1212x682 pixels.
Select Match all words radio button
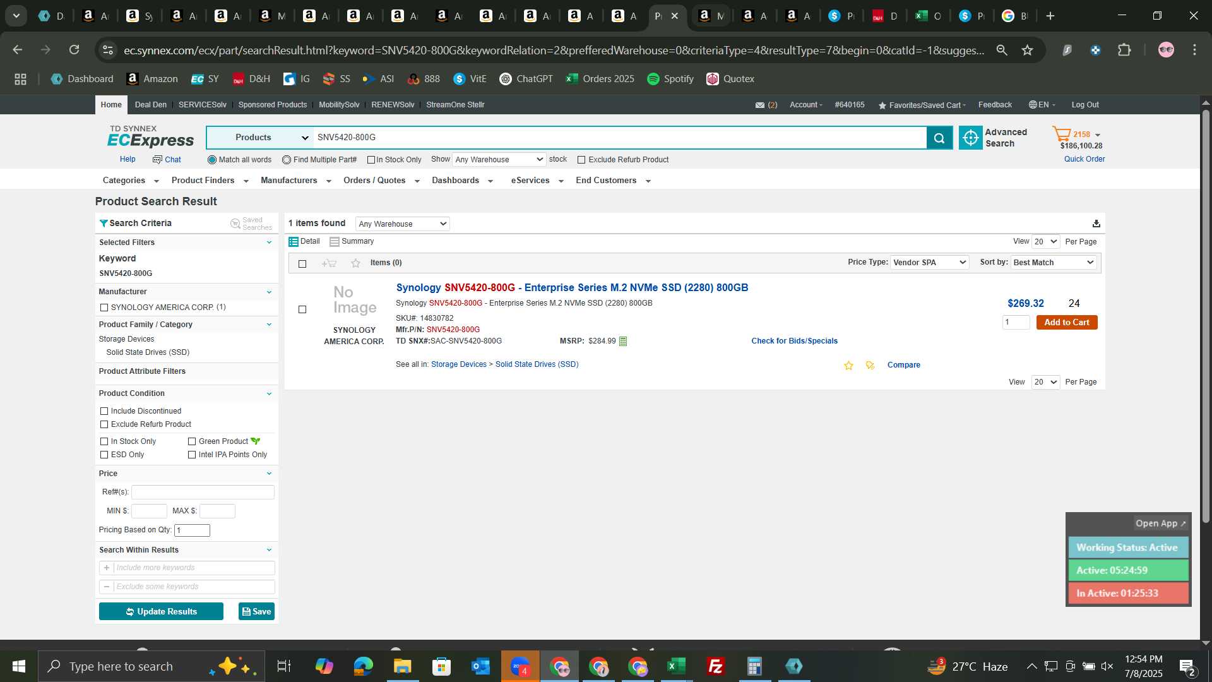coord(212,160)
